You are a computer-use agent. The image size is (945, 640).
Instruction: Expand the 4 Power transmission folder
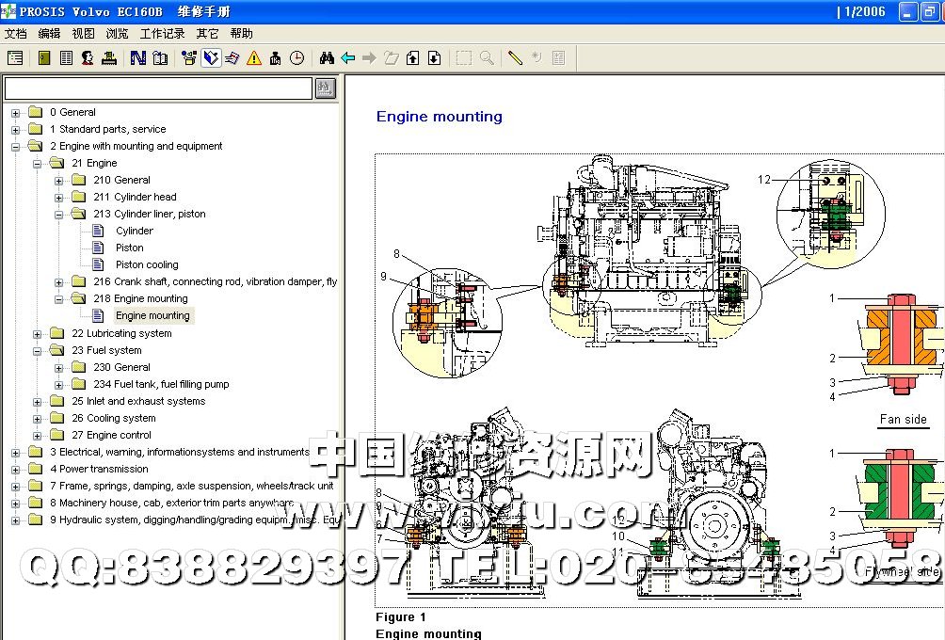(x=16, y=470)
